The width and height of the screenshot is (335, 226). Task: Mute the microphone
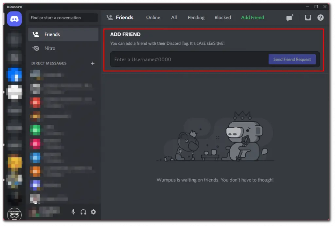(73, 212)
